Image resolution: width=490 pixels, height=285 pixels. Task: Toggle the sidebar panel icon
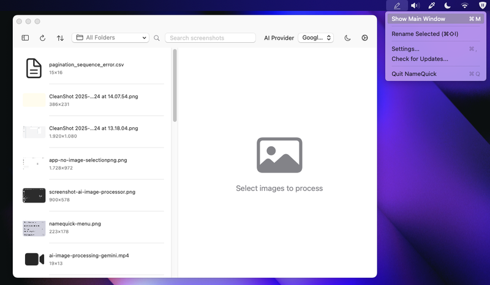pyautogui.click(x=25, y=38)
